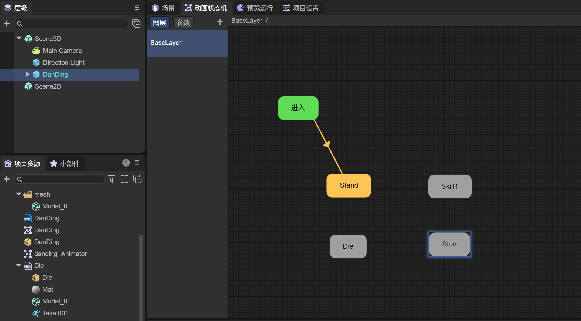The image size is (581, 321).
Task: Switch to the 参数 parameters toggle
Action: pyautogui.click(x=183, y=23)
